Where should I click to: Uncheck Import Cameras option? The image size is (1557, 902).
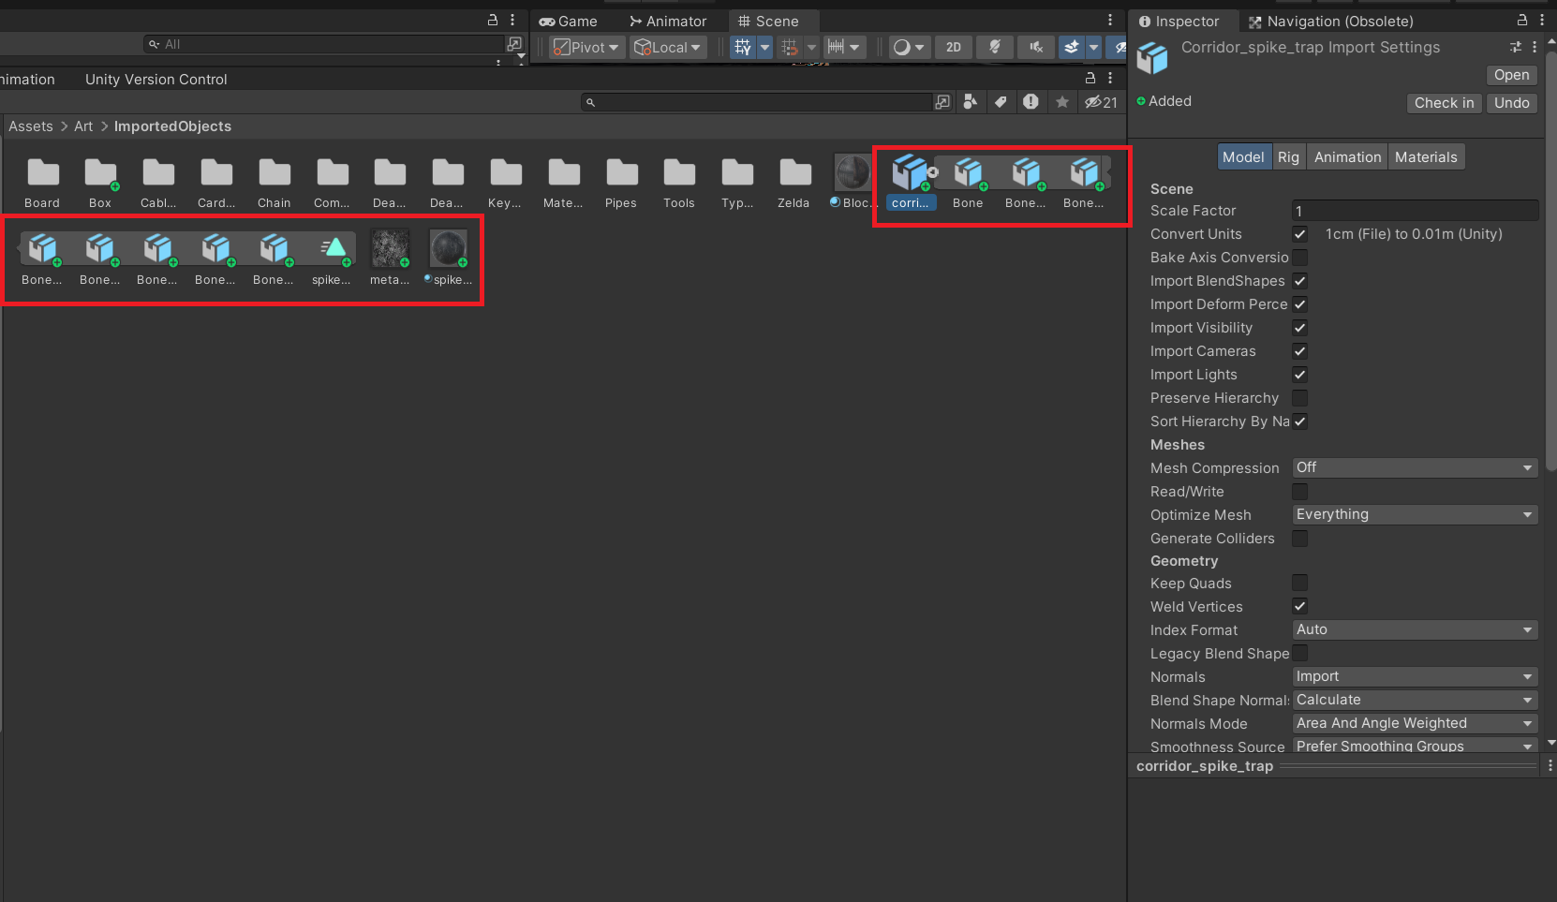tap(1300, 351)
